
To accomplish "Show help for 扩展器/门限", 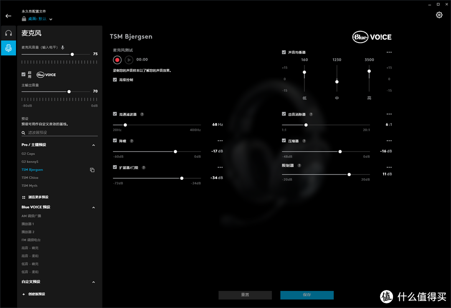I will 144,168.
